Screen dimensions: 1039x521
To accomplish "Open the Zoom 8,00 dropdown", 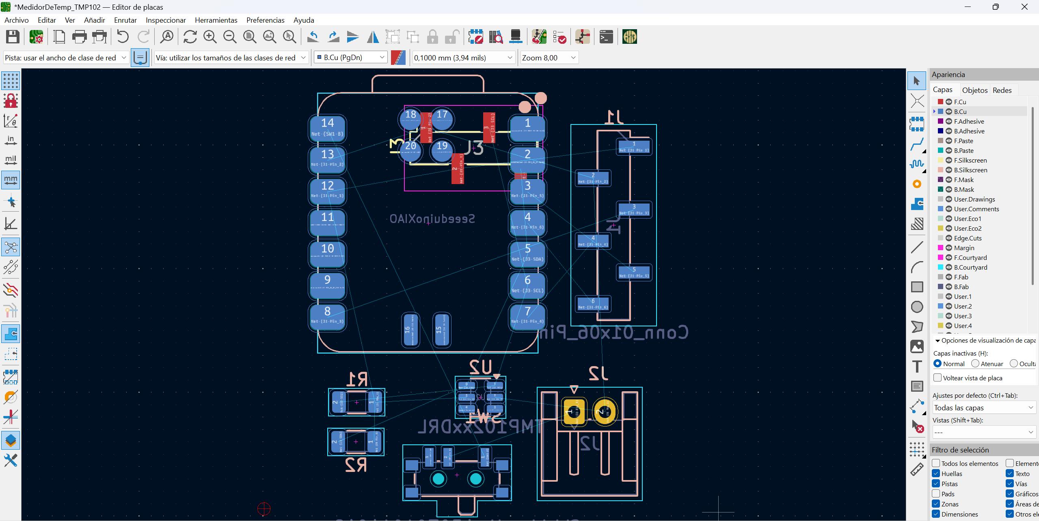I will pos(549,58).
